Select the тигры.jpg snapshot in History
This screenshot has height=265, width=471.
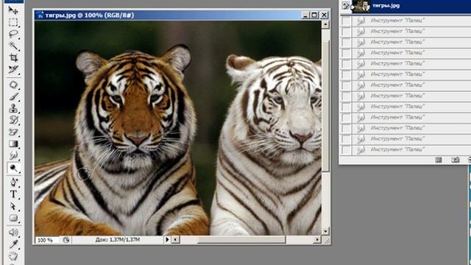[x=411, y=6]
